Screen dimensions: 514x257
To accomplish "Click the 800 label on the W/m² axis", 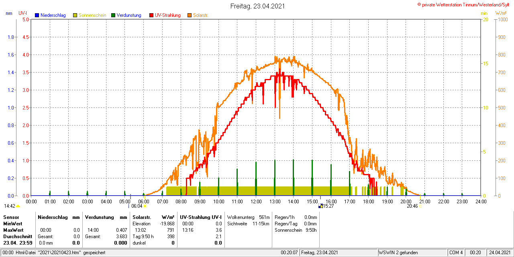I will point(502,55).
